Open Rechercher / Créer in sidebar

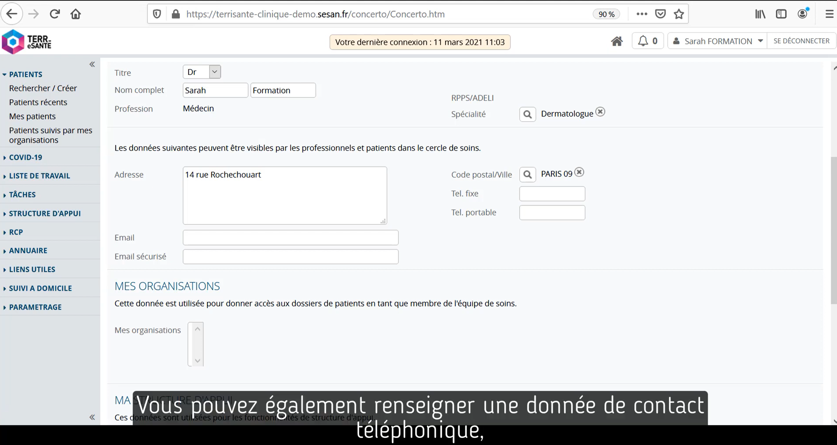pyautogui.click(x=43, y=88)
